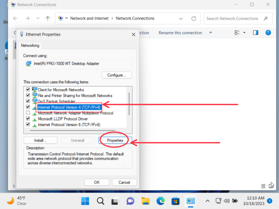Expand the address bar history dropdown

coord(181,18)
